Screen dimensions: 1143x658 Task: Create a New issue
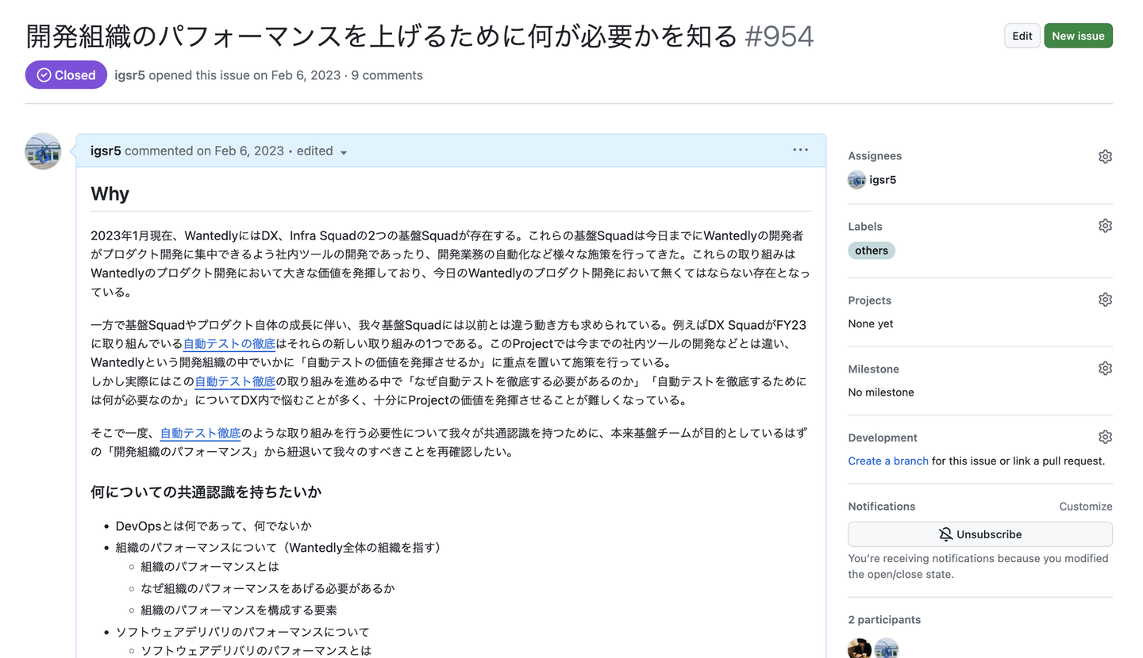click(1078, 36)
